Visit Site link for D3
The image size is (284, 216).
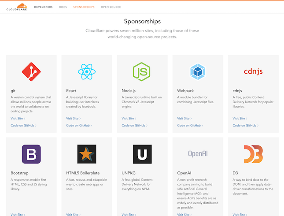pos(240,215)
